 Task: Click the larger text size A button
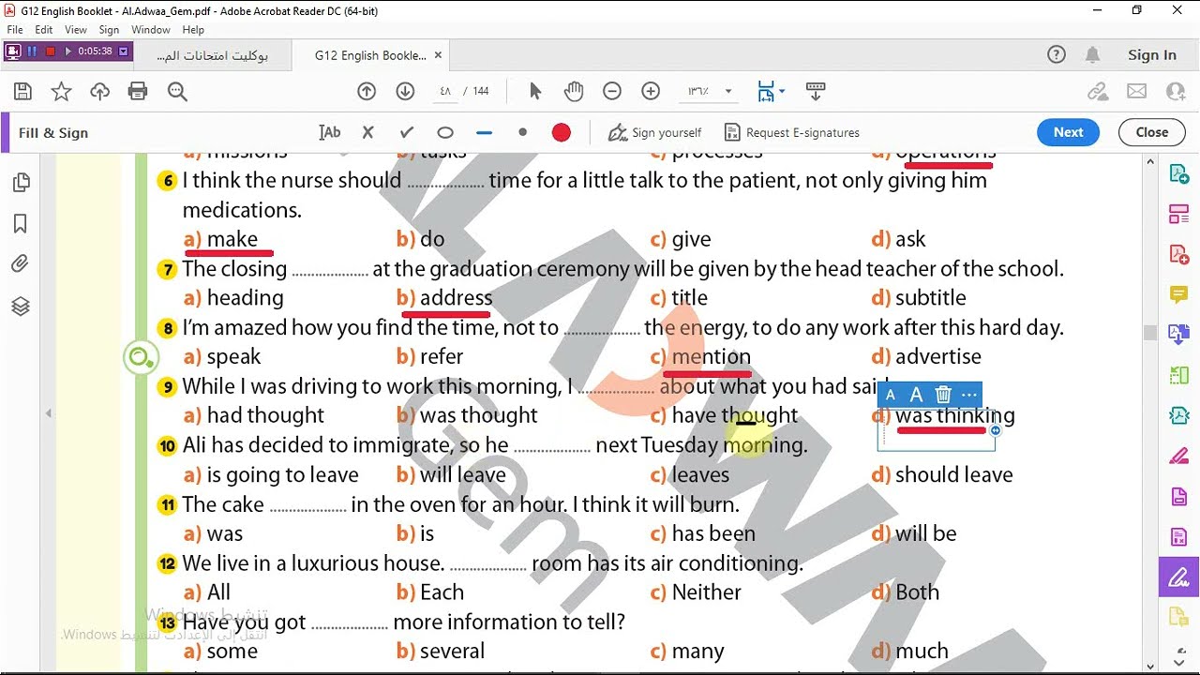(x=916, y=395)
